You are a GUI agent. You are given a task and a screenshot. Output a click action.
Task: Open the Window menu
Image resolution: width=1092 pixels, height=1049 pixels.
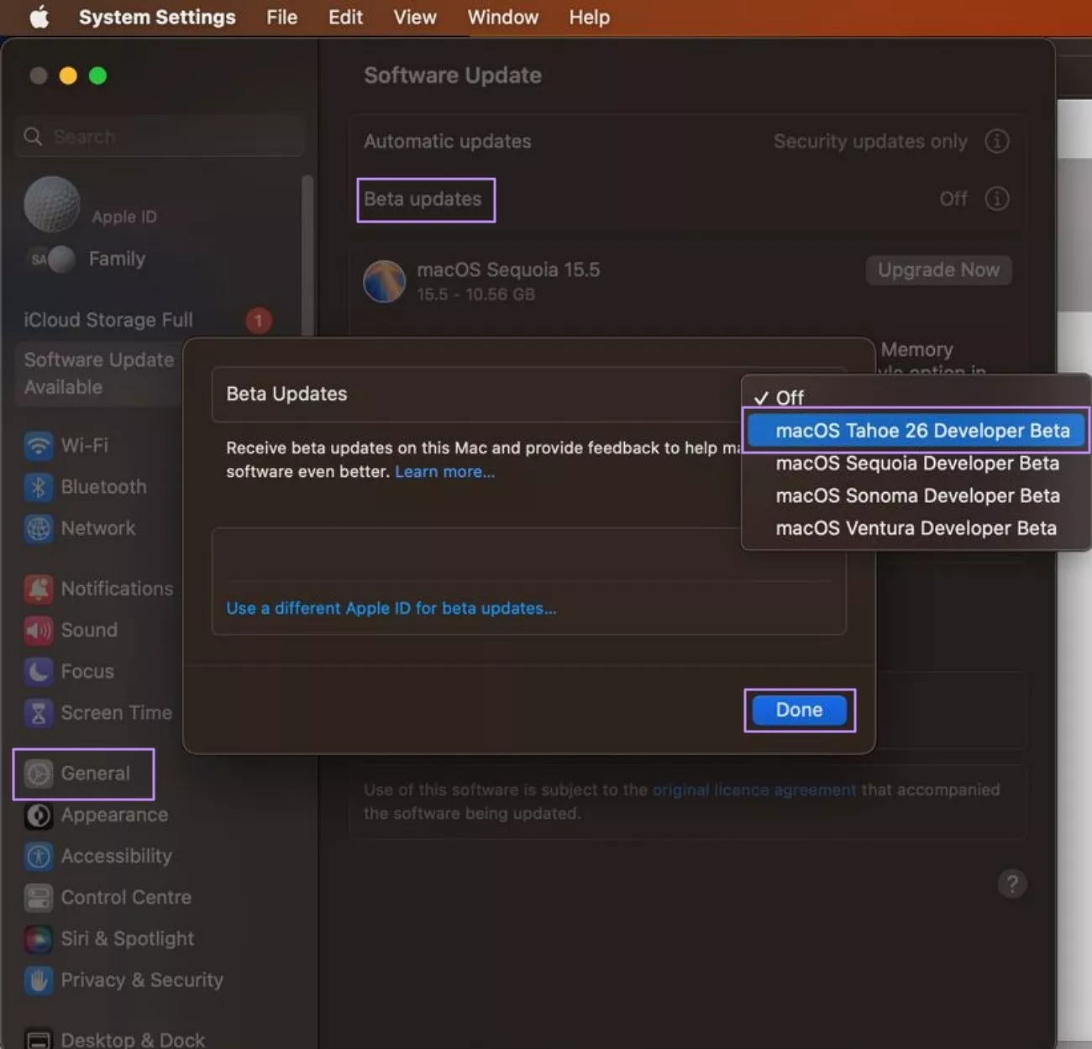click(x=503, y=17)
